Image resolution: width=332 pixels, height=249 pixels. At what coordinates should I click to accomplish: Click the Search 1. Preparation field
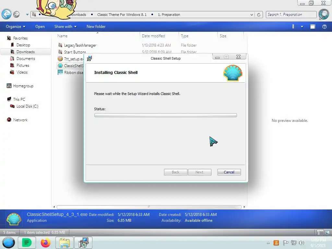click(291, 15)
